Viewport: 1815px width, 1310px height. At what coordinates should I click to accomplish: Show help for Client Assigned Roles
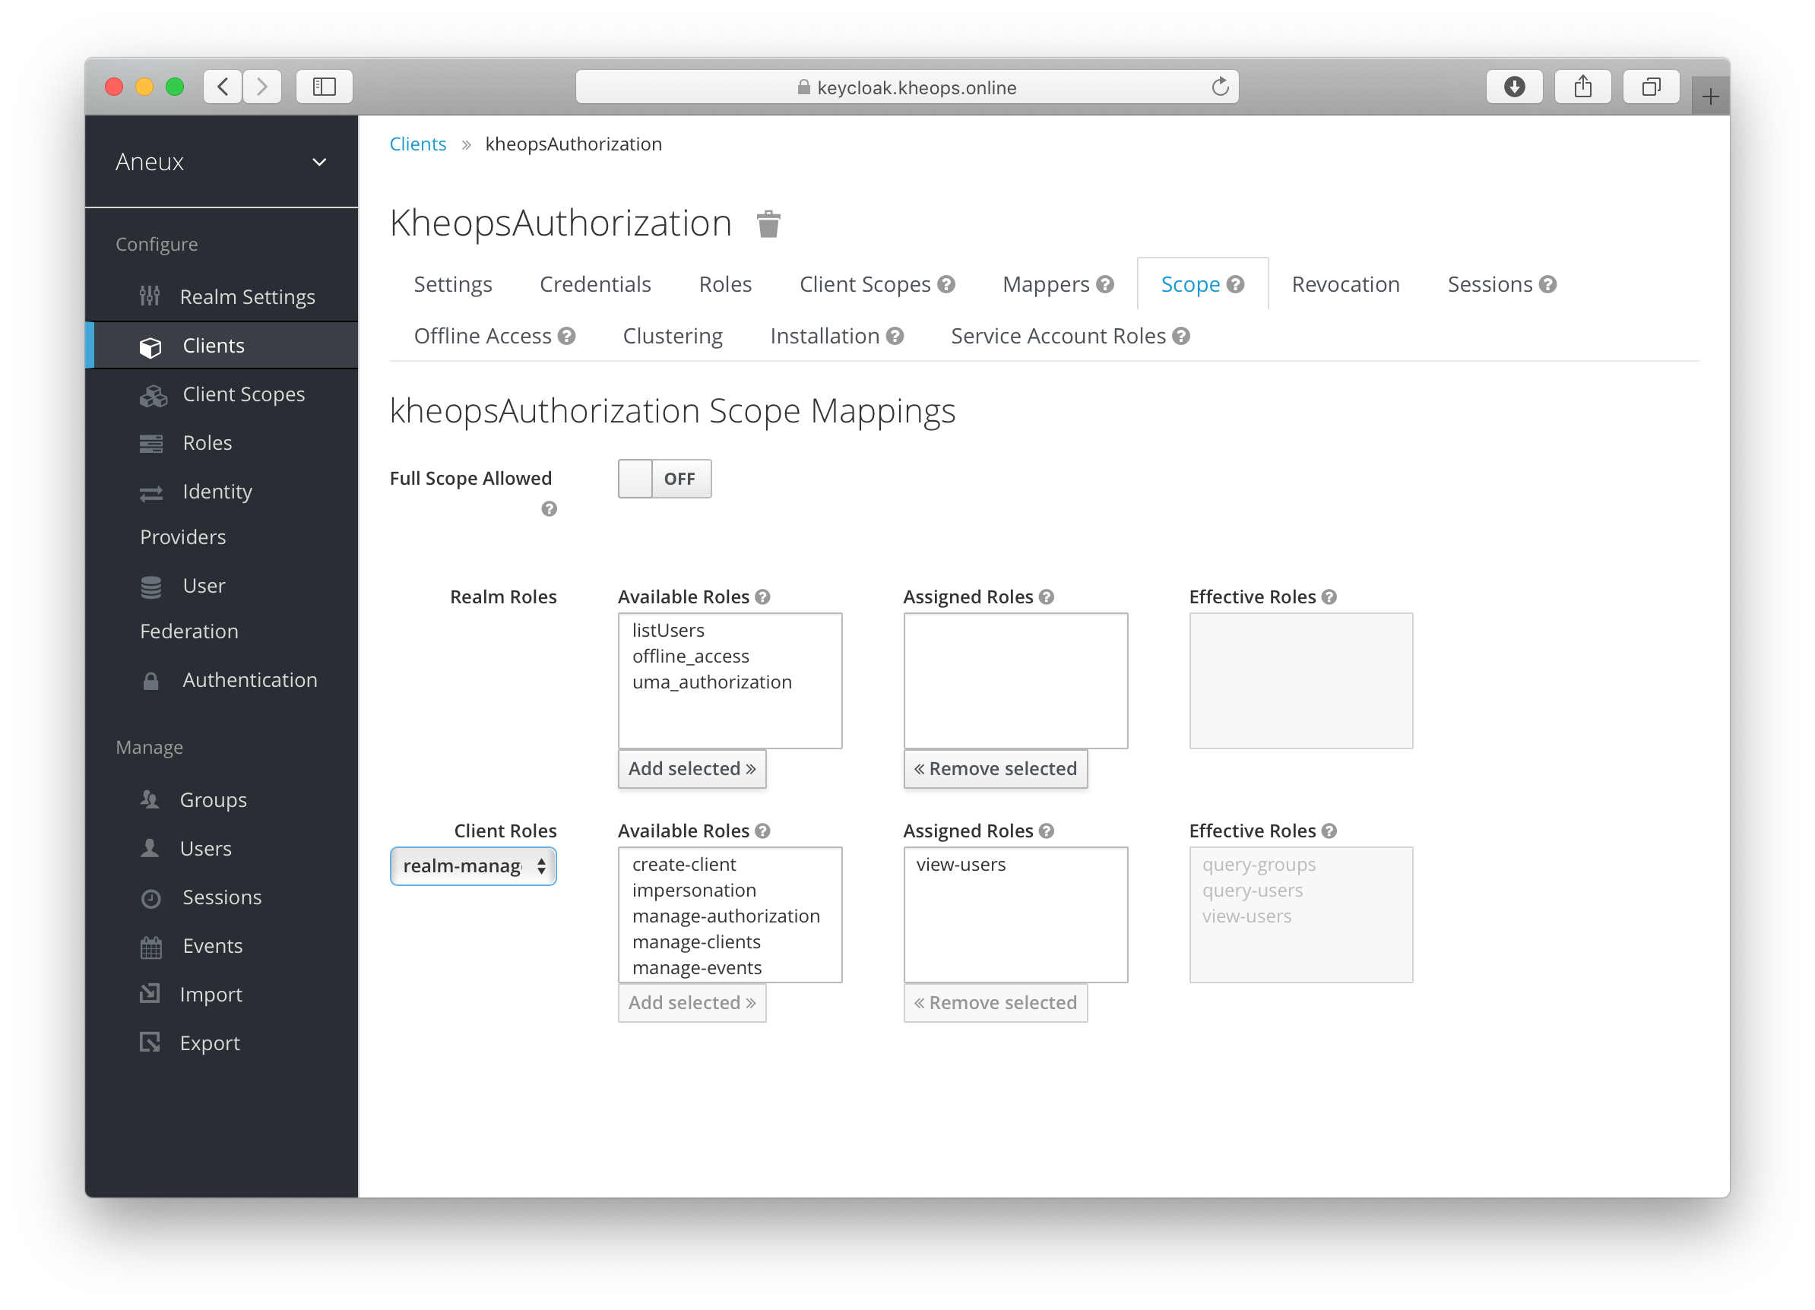tap(1047, 831)
